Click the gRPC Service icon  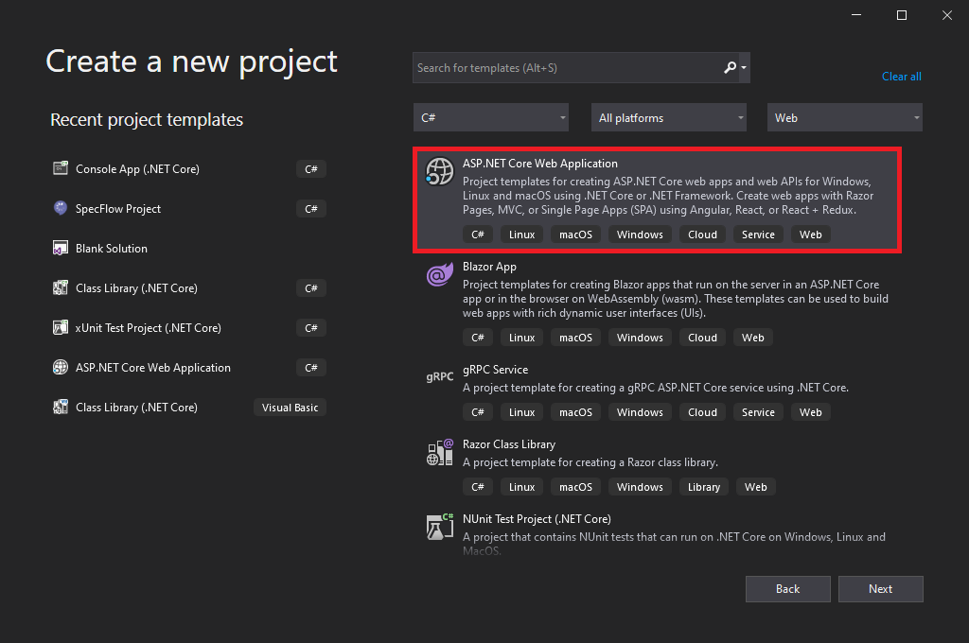439,376
